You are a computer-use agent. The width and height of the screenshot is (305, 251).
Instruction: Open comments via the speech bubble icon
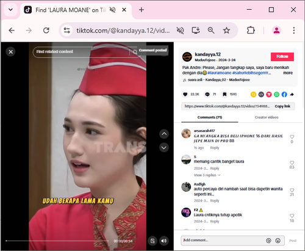tap(207, 94)
